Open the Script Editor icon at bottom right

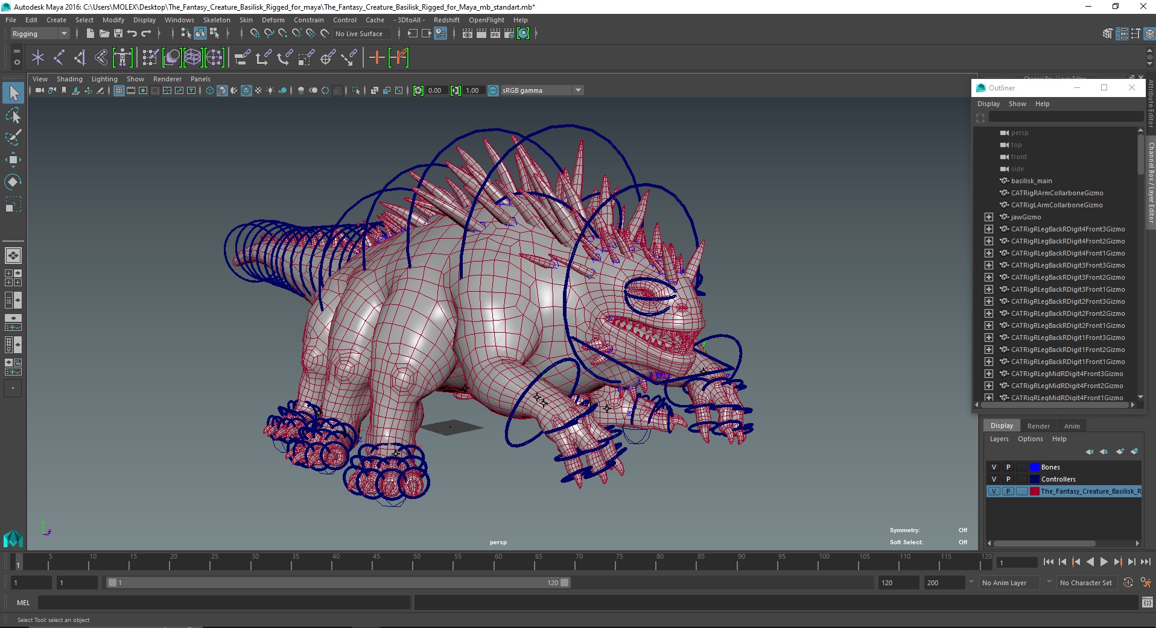click(1148, 602)
